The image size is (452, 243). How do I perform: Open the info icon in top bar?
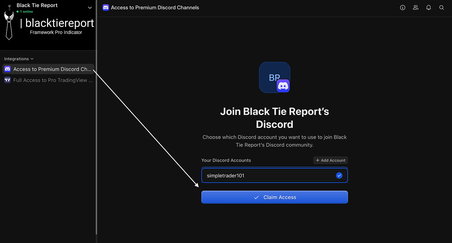tap(403, 8)
